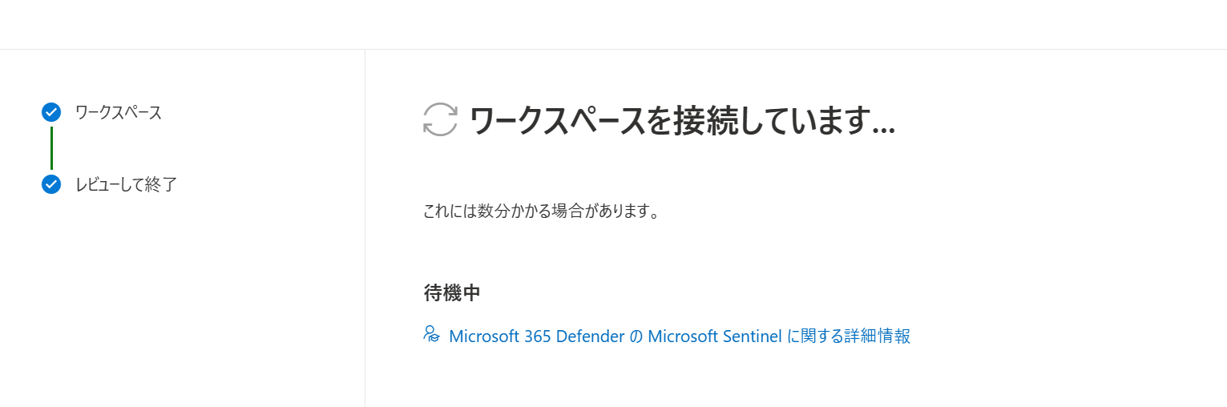
Task: Click the empty header bar above the separator
Action: (x=613, y=24)
